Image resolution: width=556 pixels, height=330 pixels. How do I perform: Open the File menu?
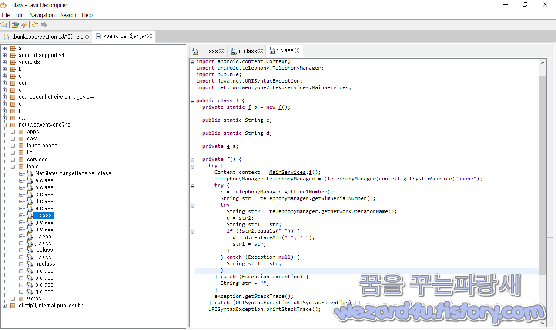[6, 15]
